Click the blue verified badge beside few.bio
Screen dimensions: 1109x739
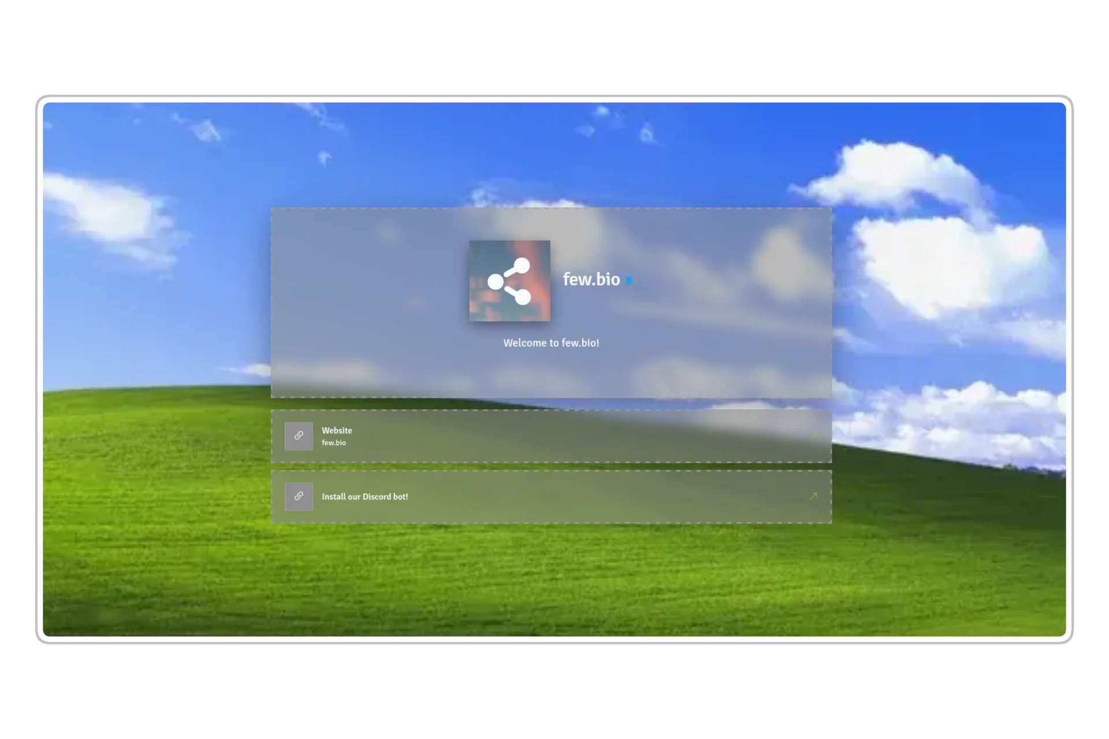(x=629, y=281)
